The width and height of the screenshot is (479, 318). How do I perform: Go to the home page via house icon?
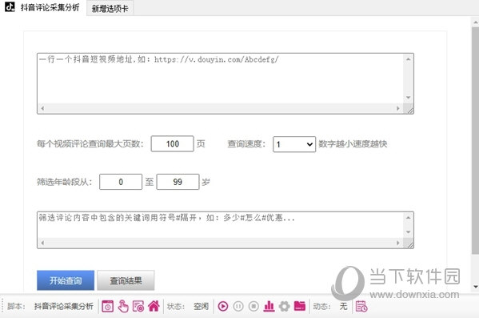154,306
